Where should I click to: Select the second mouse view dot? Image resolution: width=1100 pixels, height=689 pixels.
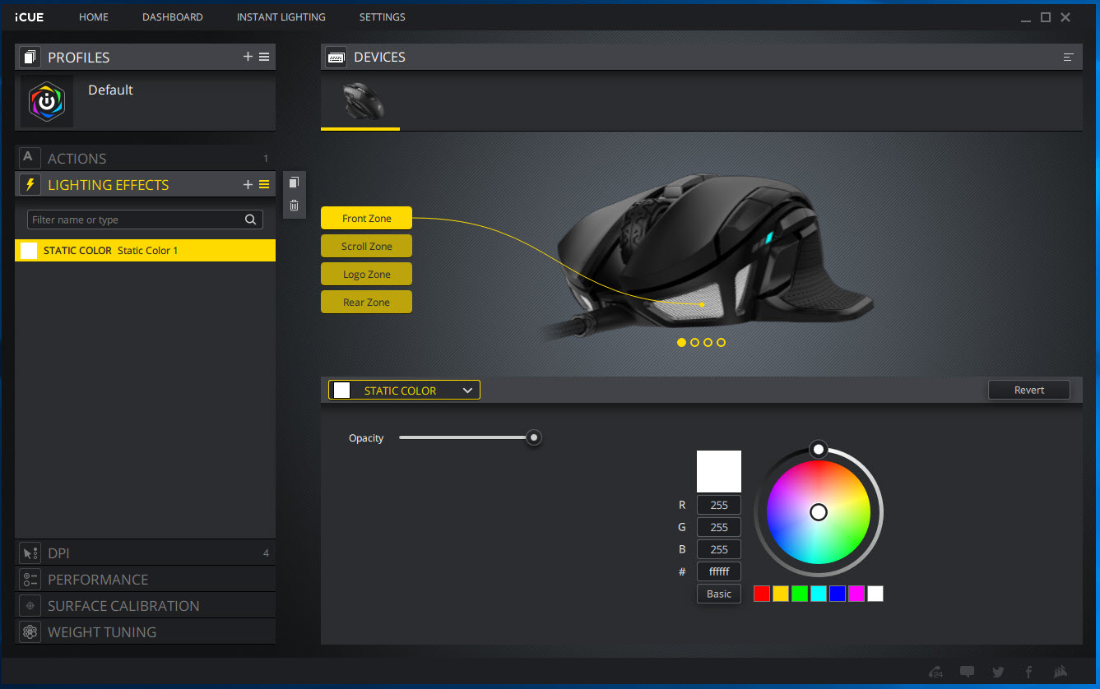tap(694, 342)
